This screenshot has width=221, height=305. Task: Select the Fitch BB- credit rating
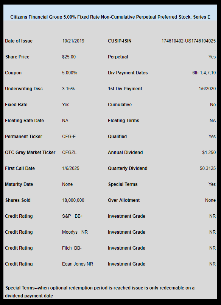coord(72,248)
